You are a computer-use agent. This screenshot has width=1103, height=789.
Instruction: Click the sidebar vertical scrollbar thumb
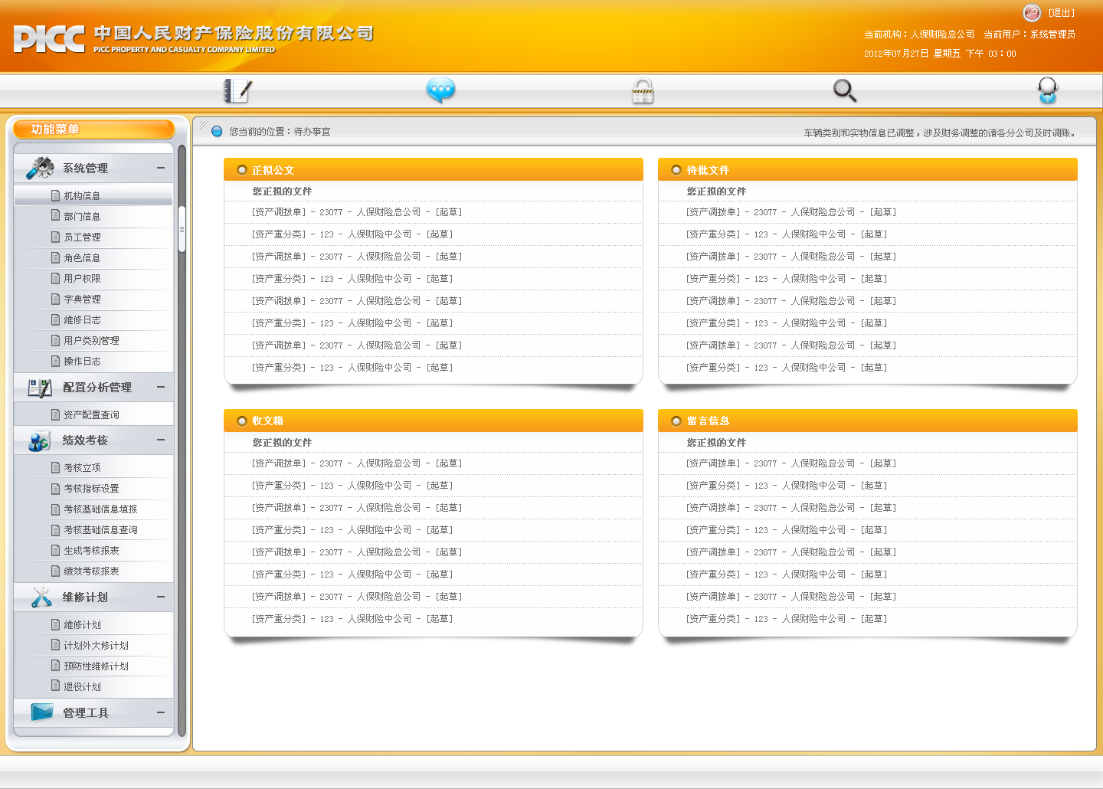[182, 229]
